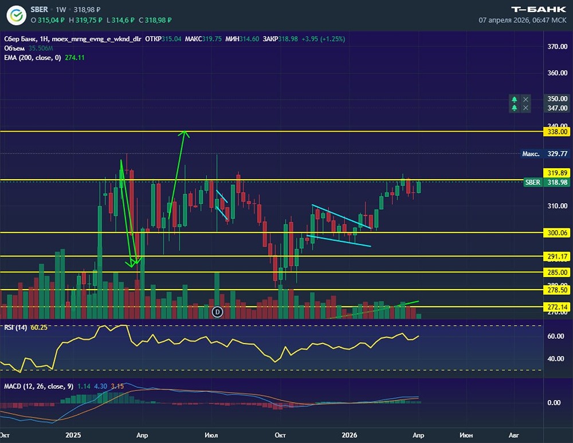The image size is (573, 443).
Task: Click the 360.00 price axis label
Action: pyautogui.click(x=558, y=73)
